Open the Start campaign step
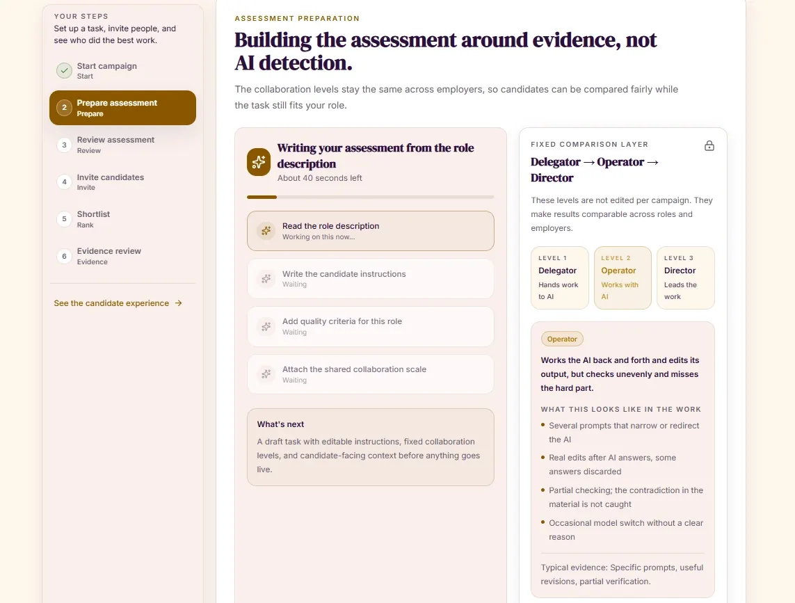The height and width of the screenshot is (603, 795). tap(122, 70)
